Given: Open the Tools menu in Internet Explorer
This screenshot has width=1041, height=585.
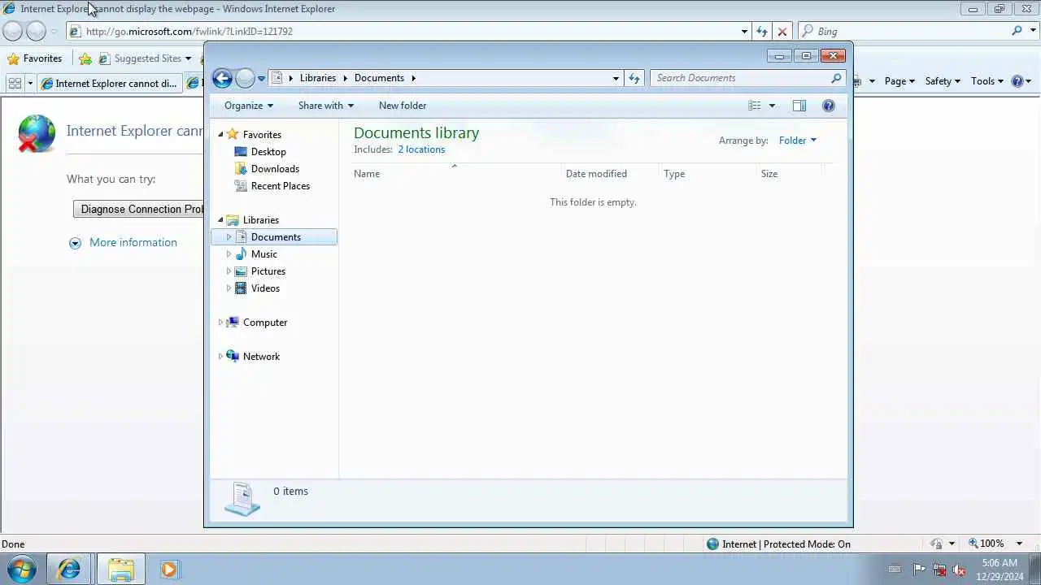Looking at the screenshot, I should click(x=987, y=81).
